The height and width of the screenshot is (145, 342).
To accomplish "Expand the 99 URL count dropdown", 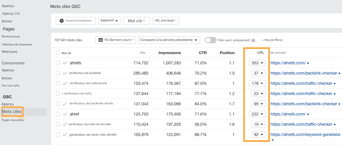I will pos(258,104).
